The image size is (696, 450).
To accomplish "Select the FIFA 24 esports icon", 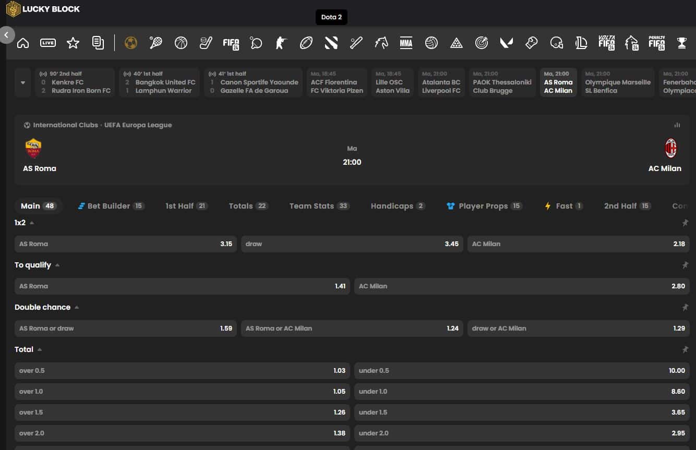I will coord(231,43).
